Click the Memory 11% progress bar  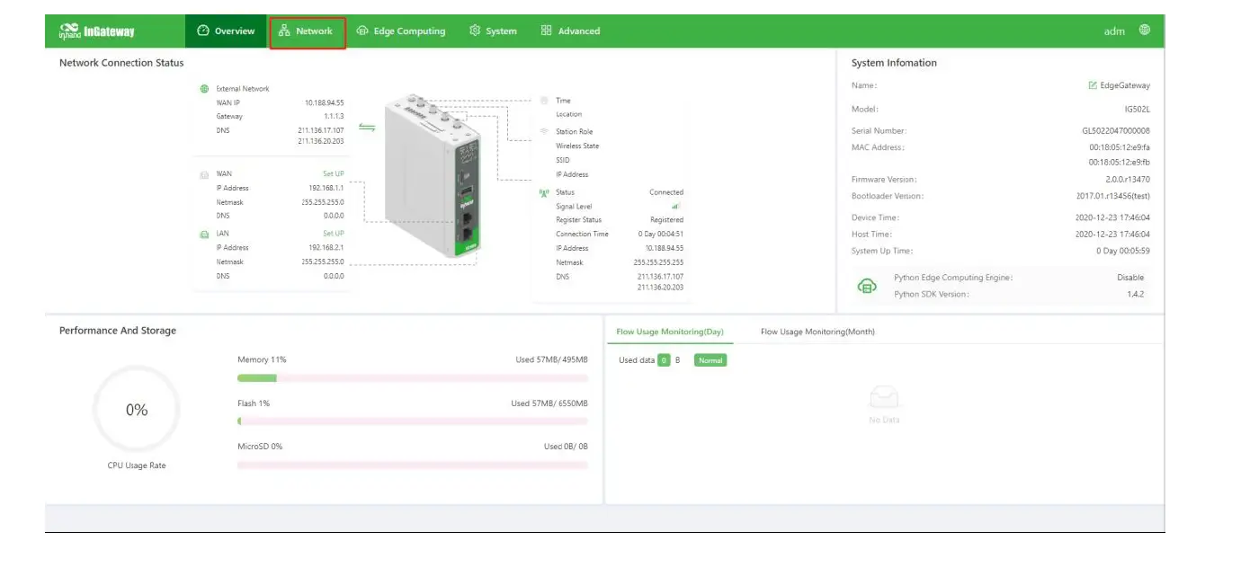coord(413,377)
